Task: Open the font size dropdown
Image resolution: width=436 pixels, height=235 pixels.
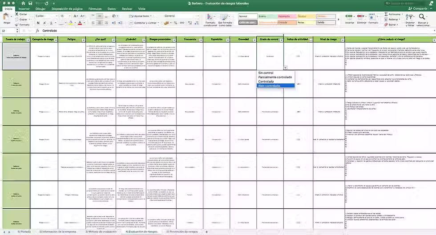Action: coord(69,16)
